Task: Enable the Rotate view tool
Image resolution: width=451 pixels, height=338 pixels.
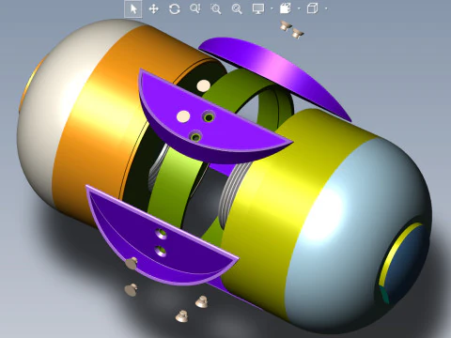Action: [x=175, y=8]
